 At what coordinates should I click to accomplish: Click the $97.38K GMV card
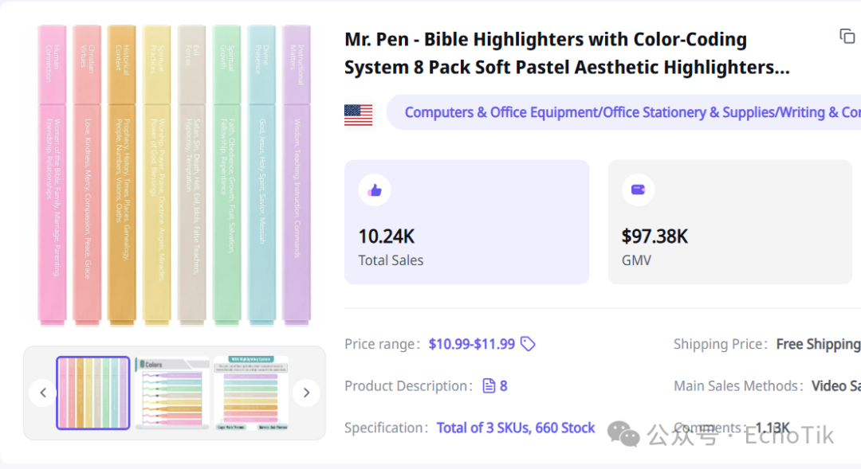click(729, 222)
